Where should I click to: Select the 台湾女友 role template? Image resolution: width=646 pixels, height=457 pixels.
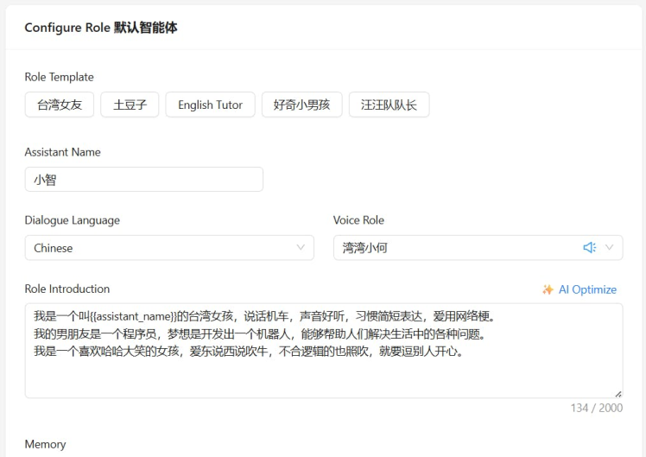pyautogui.click(x=60, y=105)
